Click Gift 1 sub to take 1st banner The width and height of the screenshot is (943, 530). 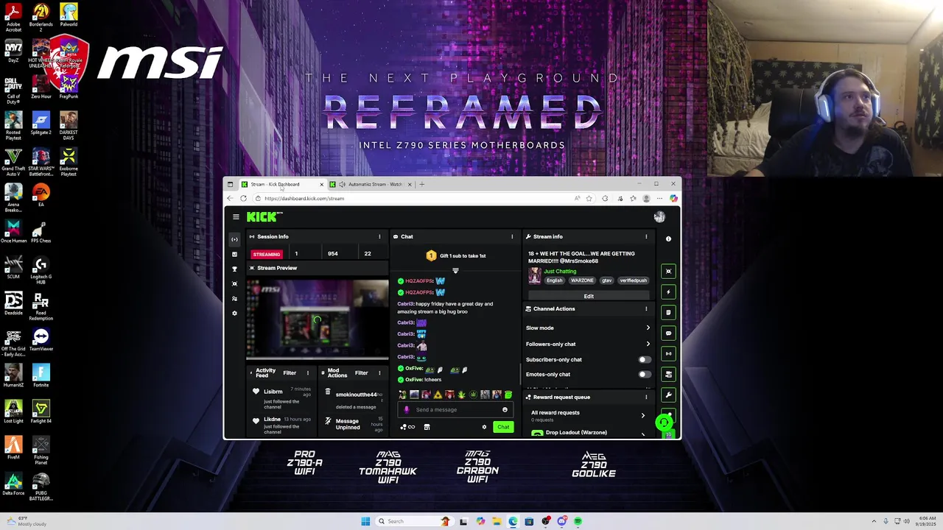click(x=456, y=255)
